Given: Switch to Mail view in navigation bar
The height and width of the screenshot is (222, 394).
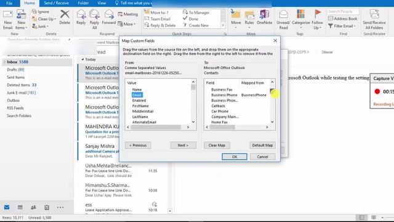Looking at the screenshot, I should 7,207.
